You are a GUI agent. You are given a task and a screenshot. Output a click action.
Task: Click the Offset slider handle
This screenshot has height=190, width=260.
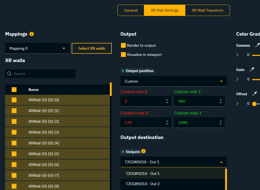254,104
